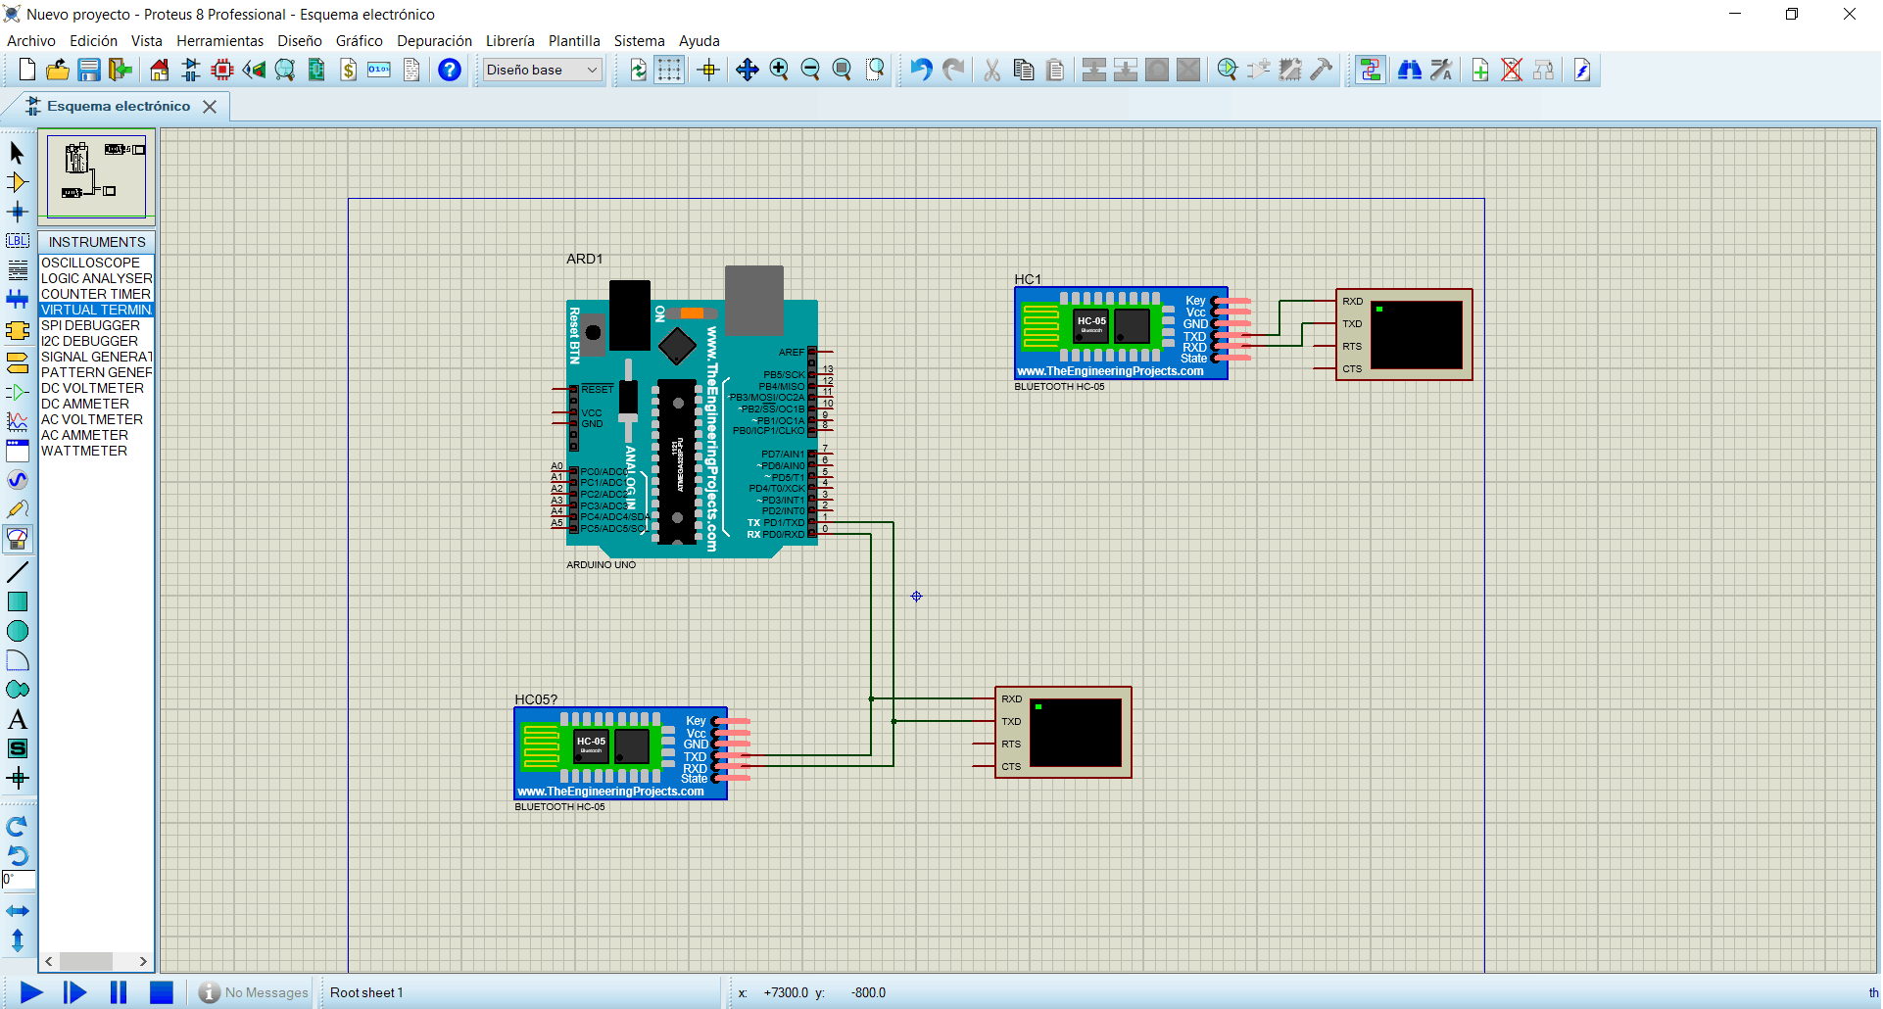Select the Buses mode tool
The image size is (1883, 1009).
click(17, 300)
